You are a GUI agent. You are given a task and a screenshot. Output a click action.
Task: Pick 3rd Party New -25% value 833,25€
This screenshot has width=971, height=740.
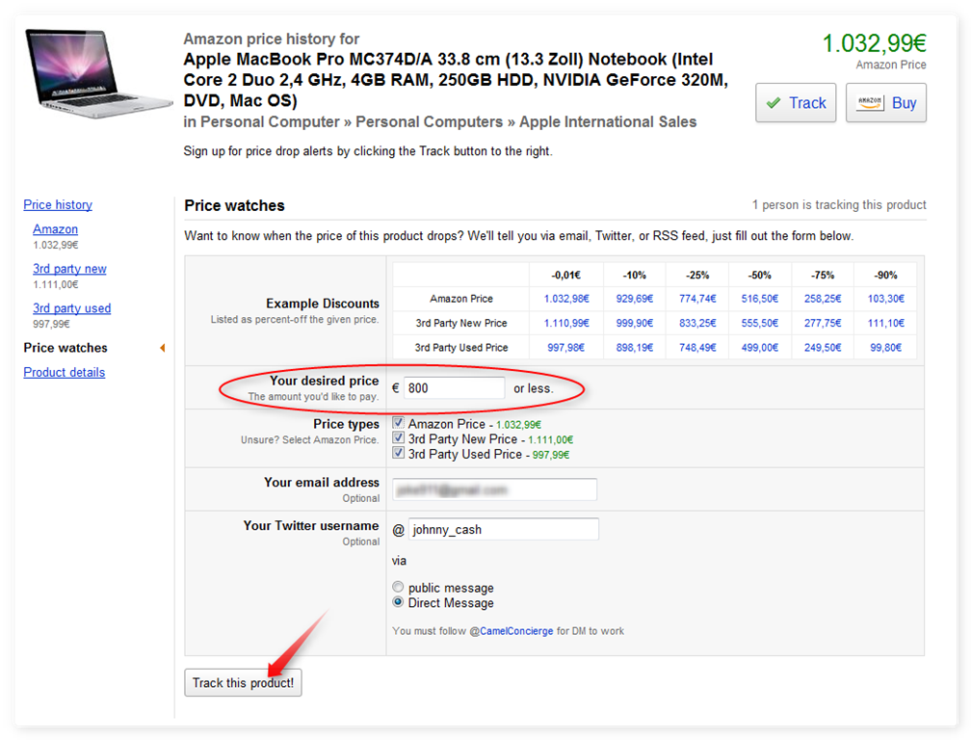(x=697, y=323)
